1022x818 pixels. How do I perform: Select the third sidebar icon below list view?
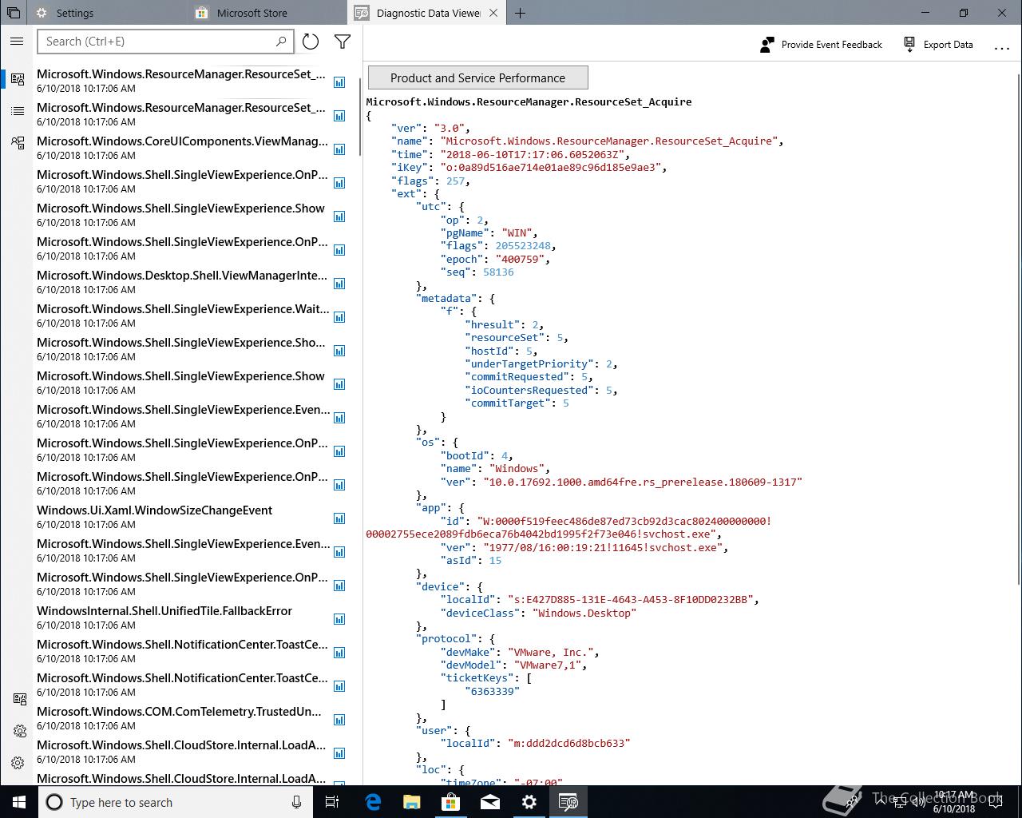(18, 143)
